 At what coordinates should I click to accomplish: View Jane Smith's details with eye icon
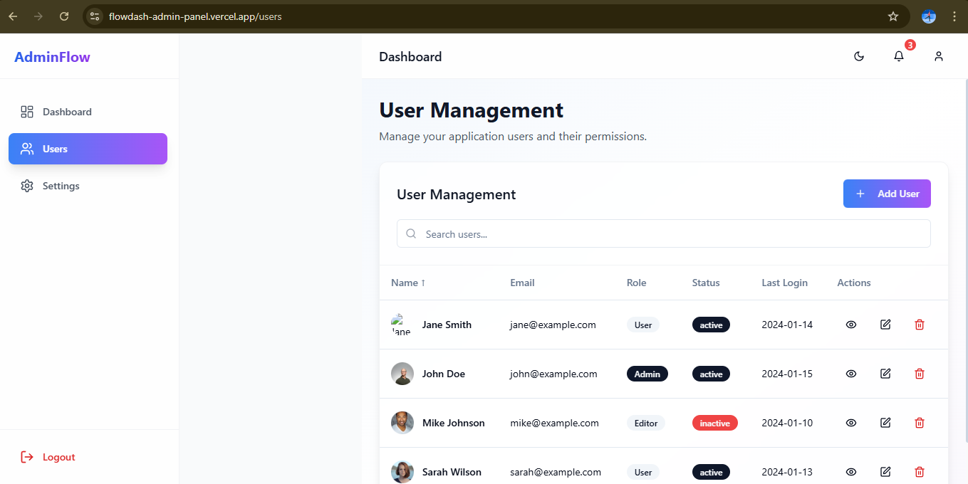(850, 325)
